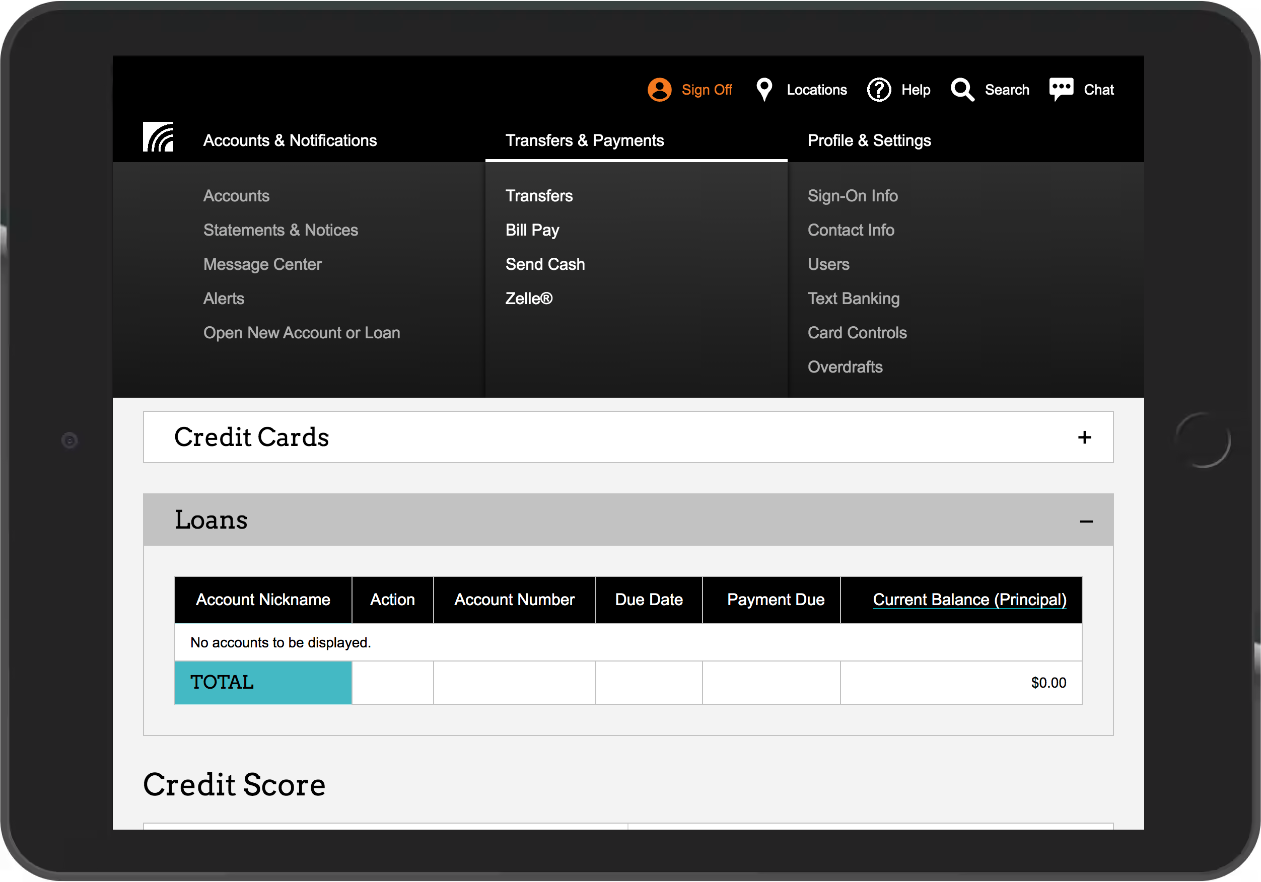Sort by Current Balance (Principal) link
The width and height of the screenshot is (1261, 882).
pos(969,600)
